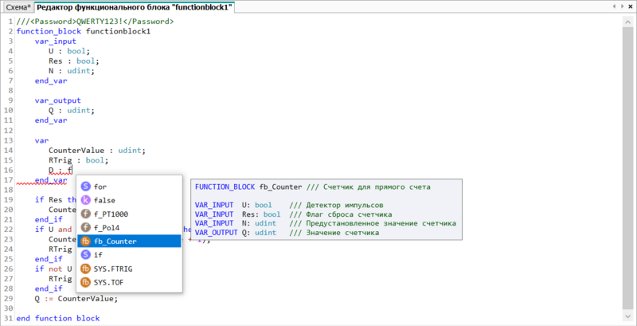Screen dimensions: 637x326
Task: Click the SYS.FTRIG function block icon
Action: pyautogui.click(x=85, y=269)
